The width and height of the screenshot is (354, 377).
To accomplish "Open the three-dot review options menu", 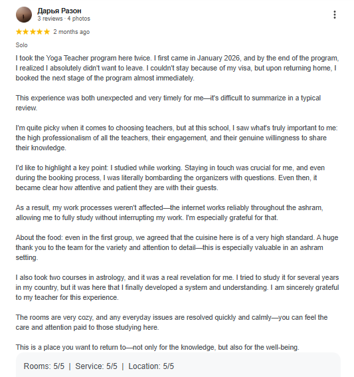I will [335, 15].
